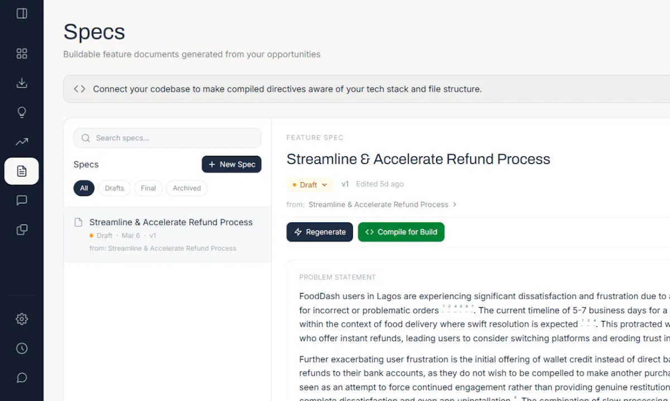Follow the source opportunity chevron link
The image size is (670, 401).
pyautogui.click(x=454, y=204)
